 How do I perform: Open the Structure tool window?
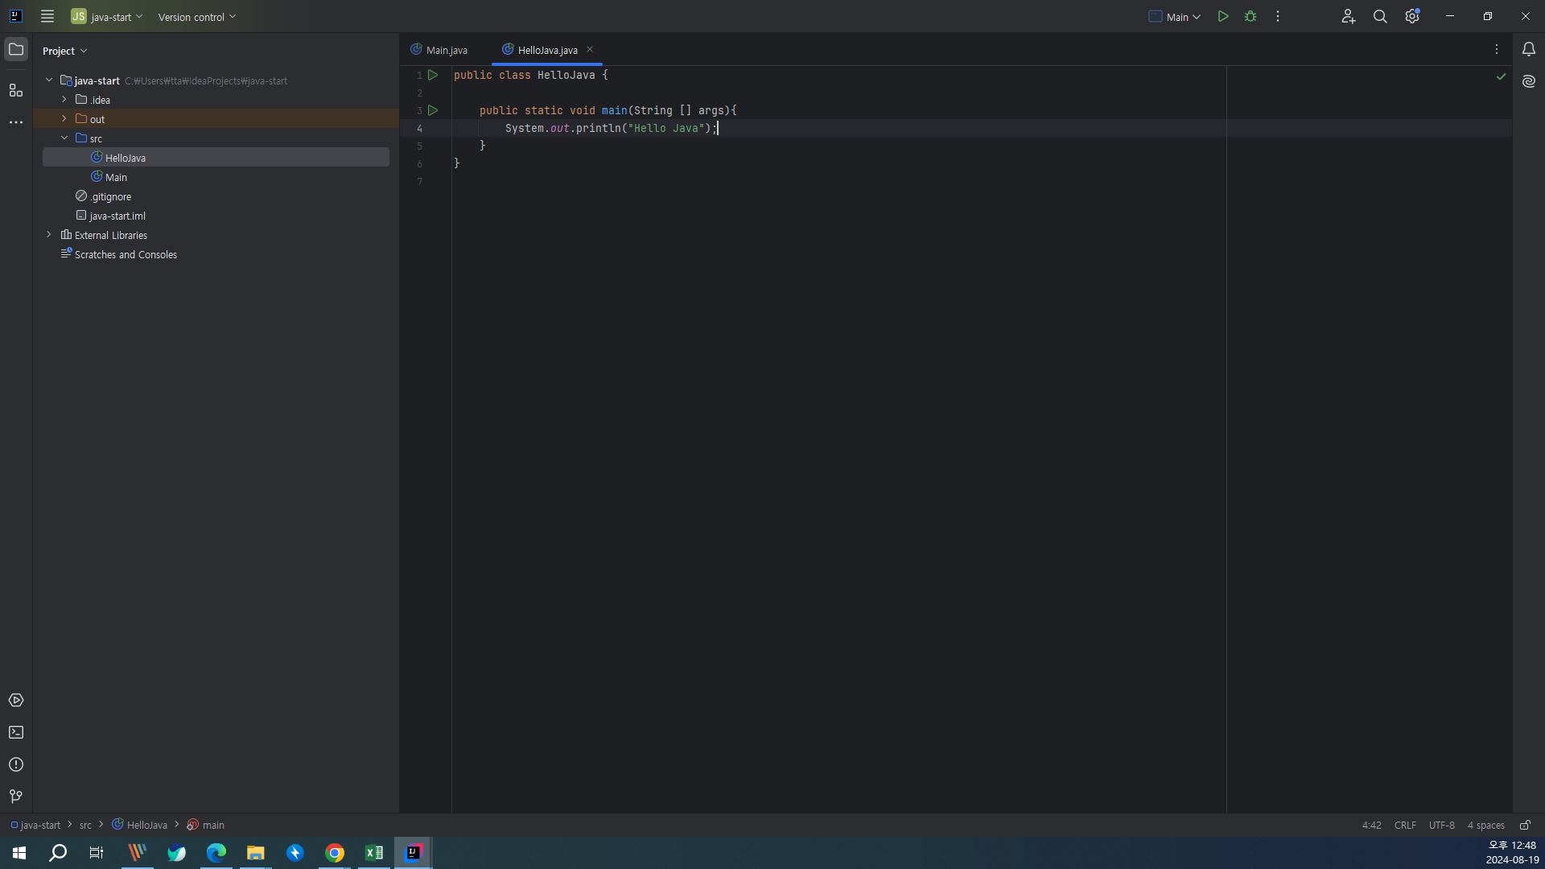coord(15,90)
